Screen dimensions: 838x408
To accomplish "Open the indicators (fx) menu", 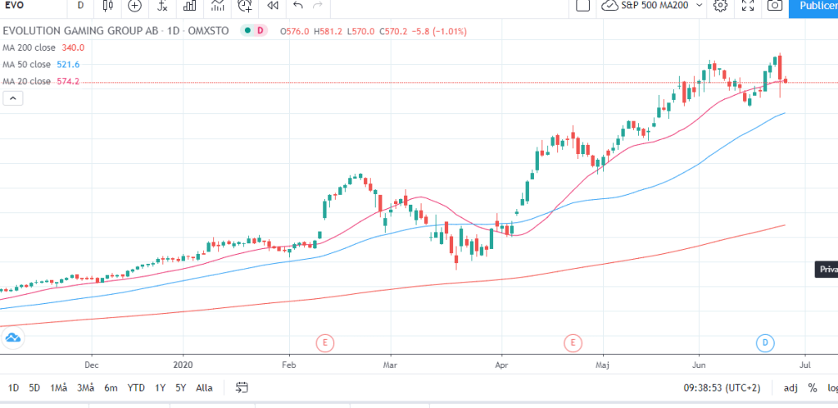I will point(163,6).
